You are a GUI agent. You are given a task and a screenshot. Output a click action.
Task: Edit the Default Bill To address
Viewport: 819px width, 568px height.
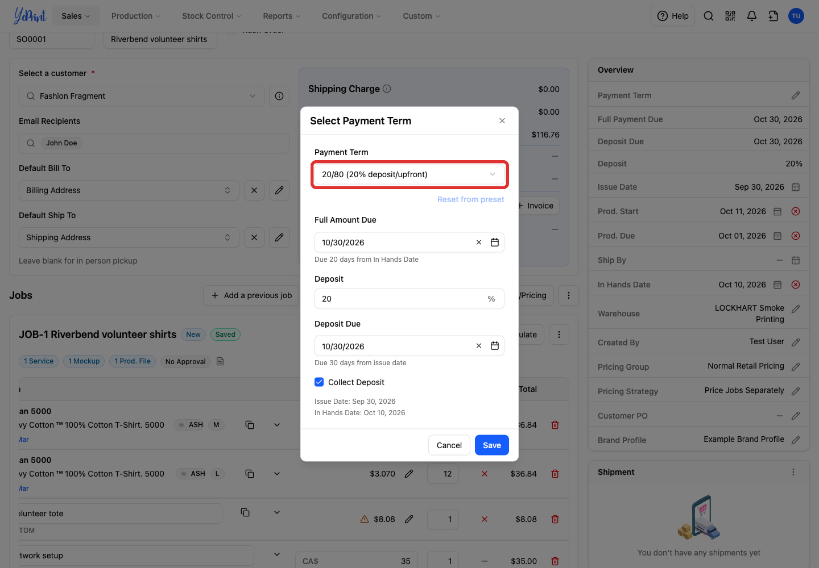(279, 190)
